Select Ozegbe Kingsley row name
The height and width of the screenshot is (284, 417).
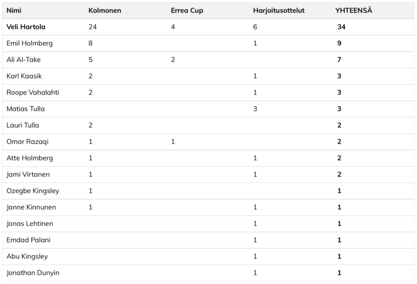33,190
